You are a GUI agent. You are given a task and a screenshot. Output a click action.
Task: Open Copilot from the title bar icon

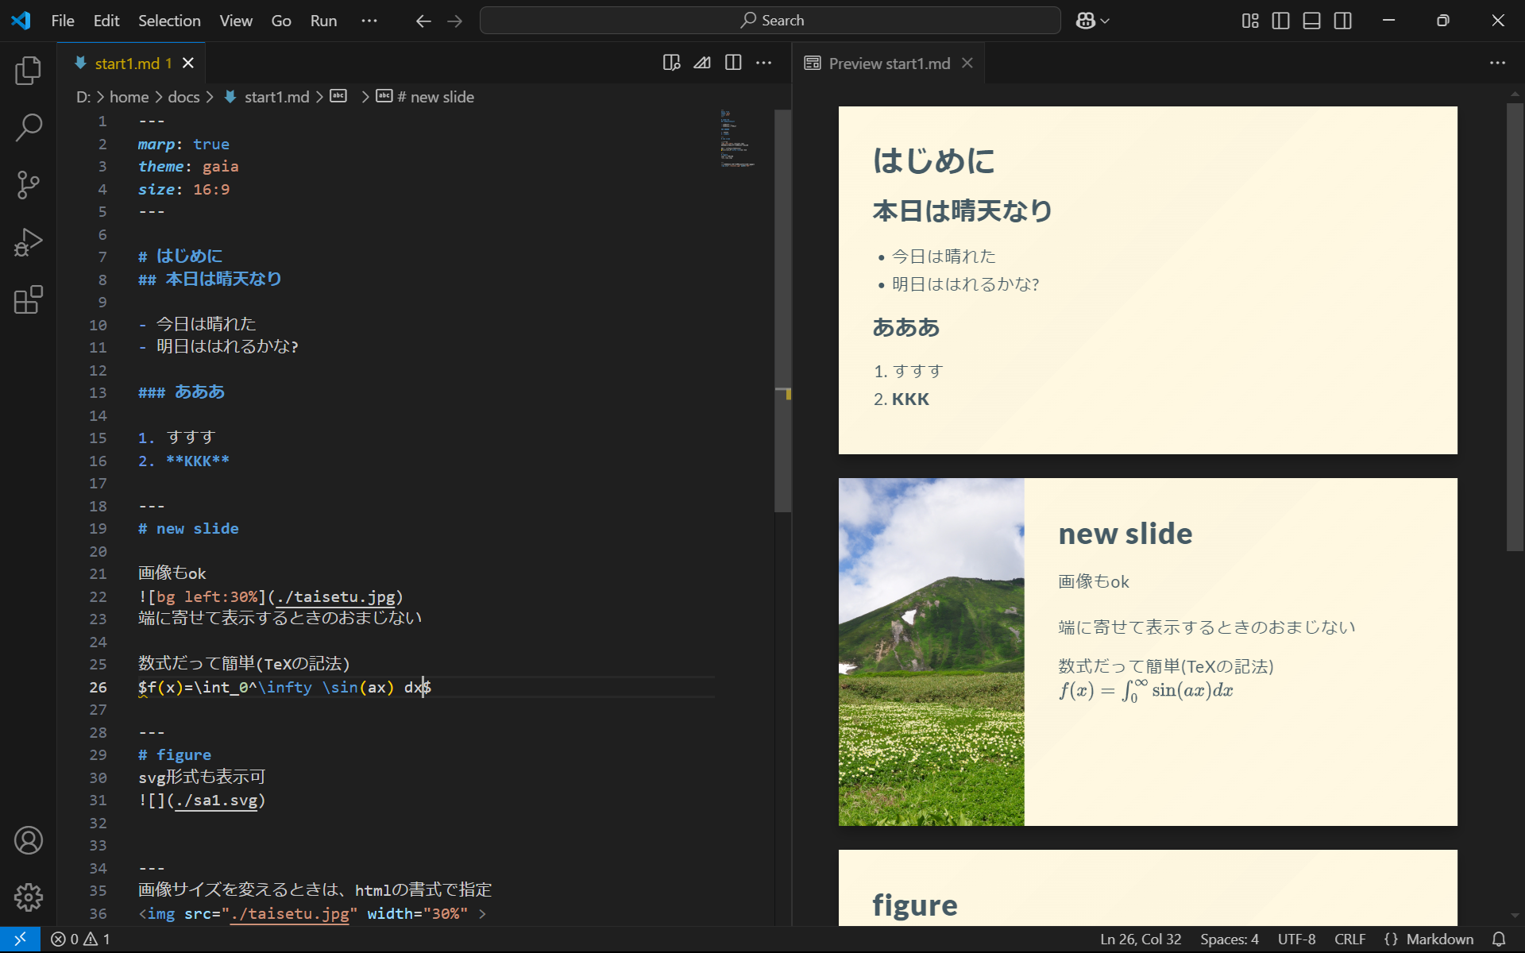click(x=1086, y=21)
